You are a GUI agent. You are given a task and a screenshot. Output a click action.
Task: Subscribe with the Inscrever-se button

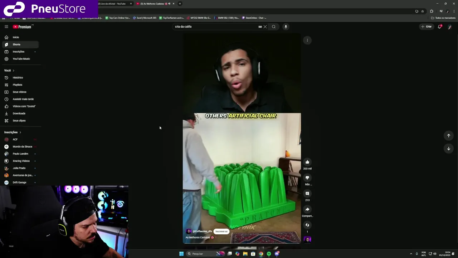[221, 231]
